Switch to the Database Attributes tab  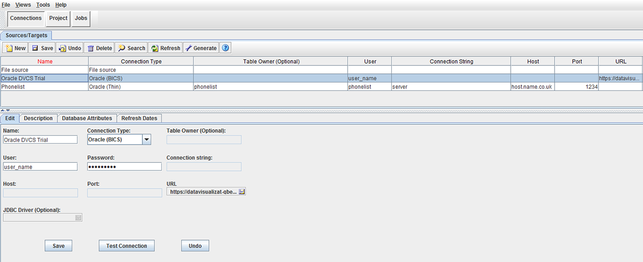click(x=87, y=118)
